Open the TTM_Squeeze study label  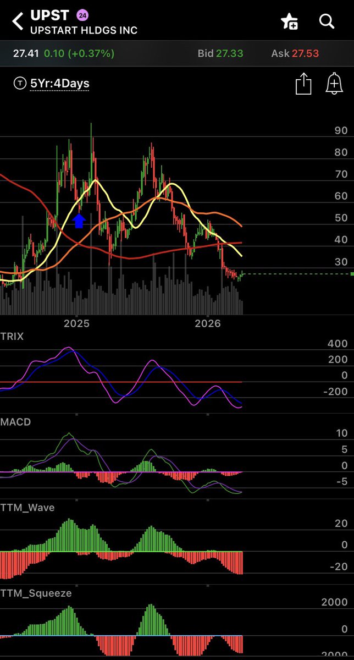[x=36, y=593]
